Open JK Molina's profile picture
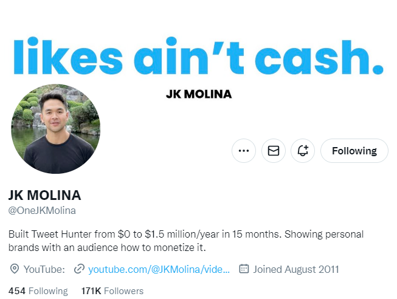397x299 pixels. pos(56,129)
